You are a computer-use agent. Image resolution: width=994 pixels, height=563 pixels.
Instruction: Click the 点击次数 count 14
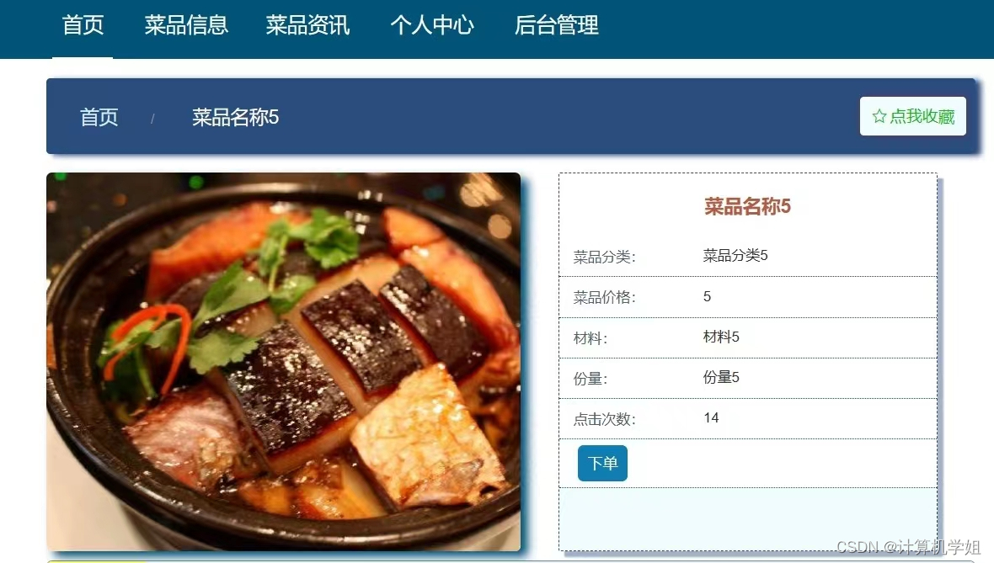click(711, 418)
